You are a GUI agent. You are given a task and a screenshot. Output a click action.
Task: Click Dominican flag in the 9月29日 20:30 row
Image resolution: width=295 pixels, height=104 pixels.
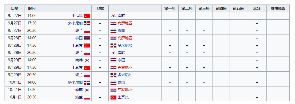click(x=113, y=75)
